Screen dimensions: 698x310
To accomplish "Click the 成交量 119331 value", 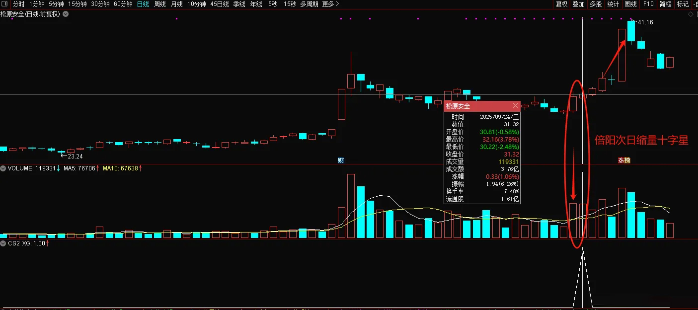I will point(509,161).
